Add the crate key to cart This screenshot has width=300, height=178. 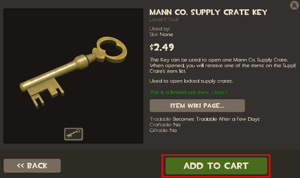(216, 166)
